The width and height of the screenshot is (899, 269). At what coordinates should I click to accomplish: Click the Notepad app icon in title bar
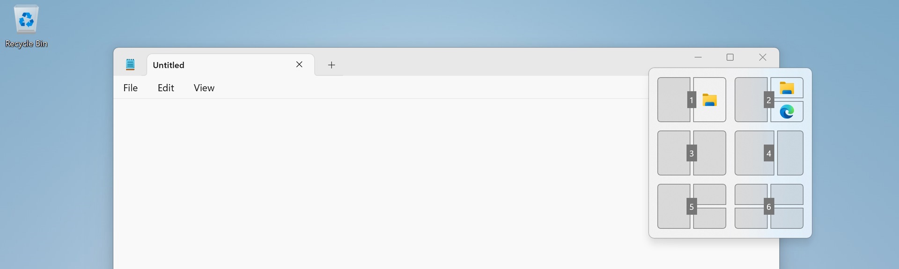[x=130, y=65]
